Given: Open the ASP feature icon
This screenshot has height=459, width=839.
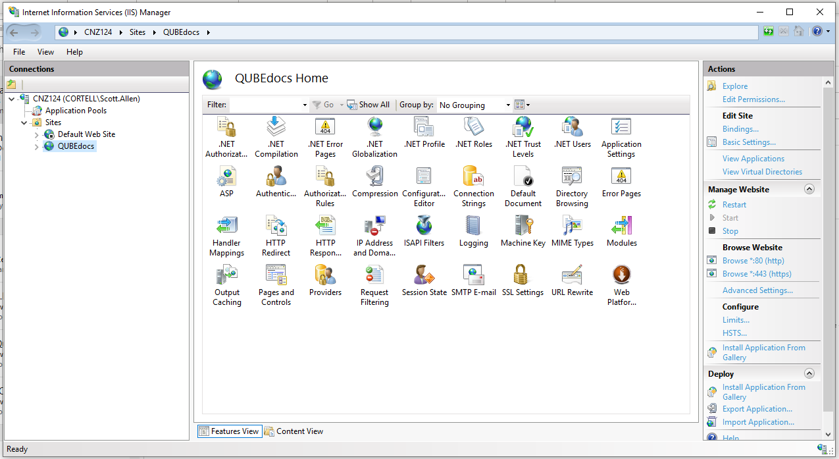Looking at the screenshot, I should click(226, 182).
